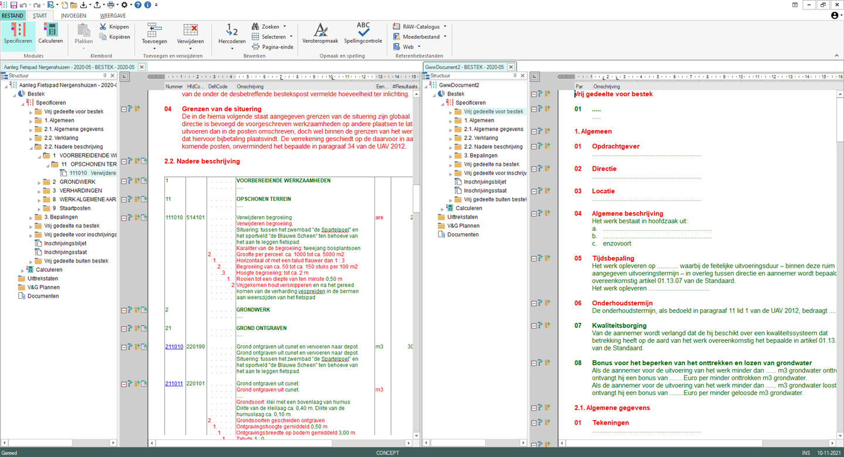Viewport: 844px width, 457px height.
Task: Click the Toevoegen table-row icon
Action: tap(155, 29)
